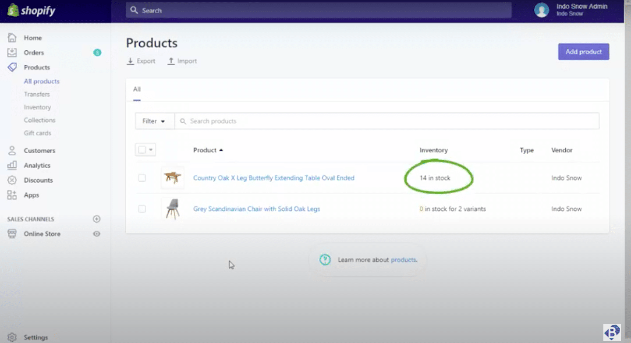Select the Analytics bar chart icon
Screen dimensions: 631x343
click(x=12, y=165)
